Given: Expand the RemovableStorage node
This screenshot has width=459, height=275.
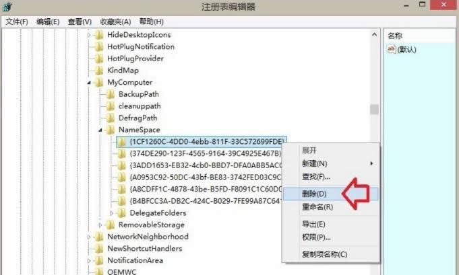Looking at the screenshot, I should 100,225.
